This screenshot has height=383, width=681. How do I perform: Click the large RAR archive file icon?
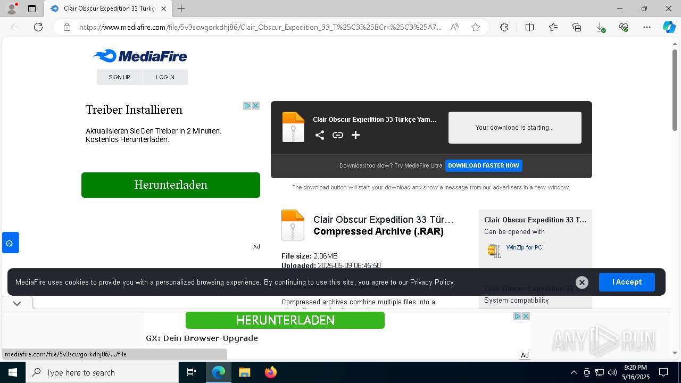pos(293,225)
